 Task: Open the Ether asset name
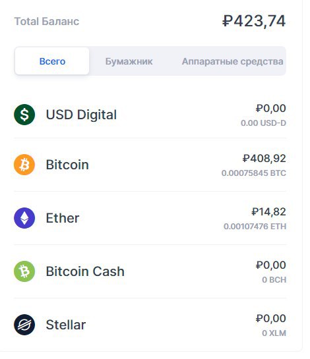pos(63,218)
